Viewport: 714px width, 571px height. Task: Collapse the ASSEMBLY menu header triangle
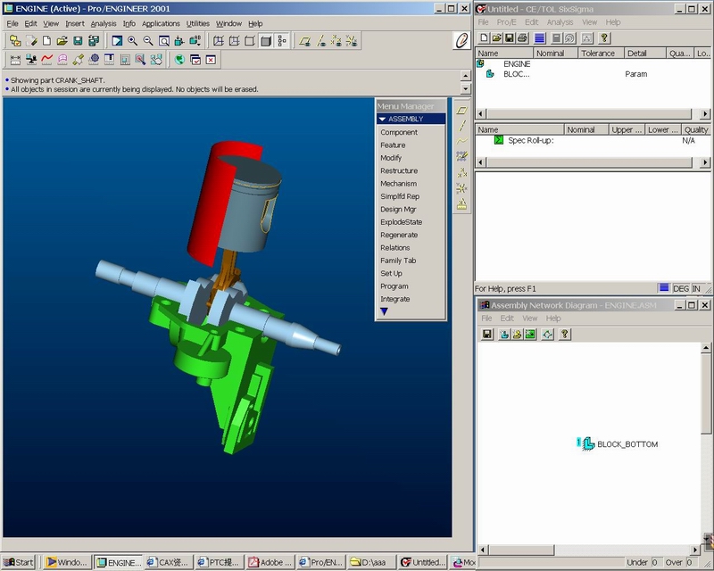(x=382, y=119)
